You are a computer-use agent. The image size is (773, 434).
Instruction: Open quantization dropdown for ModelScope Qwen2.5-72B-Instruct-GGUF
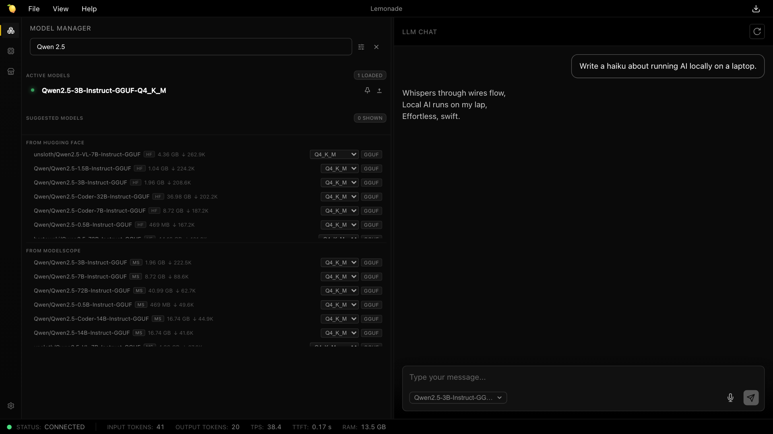point(339,291)
